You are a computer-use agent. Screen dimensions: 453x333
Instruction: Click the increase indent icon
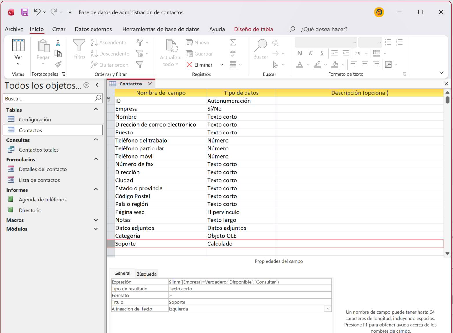coord(334,53)
